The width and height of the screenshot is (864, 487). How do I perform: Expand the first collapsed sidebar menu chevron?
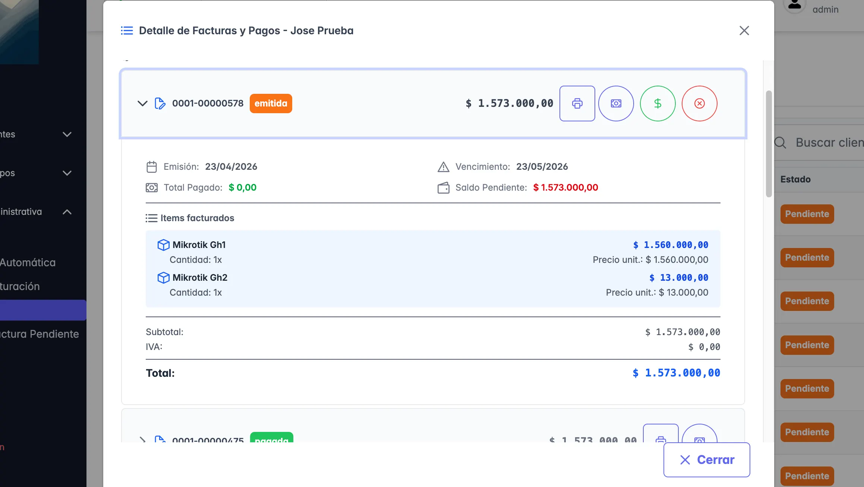pos(67,134)
